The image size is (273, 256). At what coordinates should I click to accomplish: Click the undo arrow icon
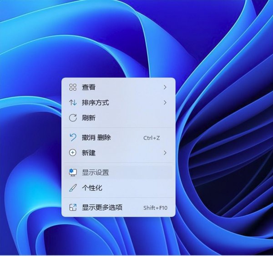pyautogui.click(x=73, y=137)
